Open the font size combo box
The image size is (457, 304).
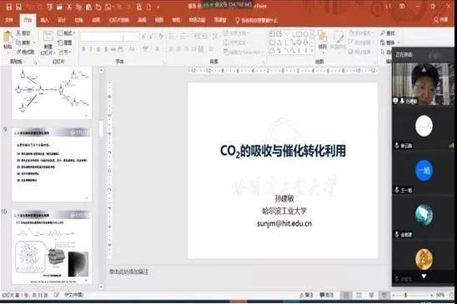click(x=131, y=37)
